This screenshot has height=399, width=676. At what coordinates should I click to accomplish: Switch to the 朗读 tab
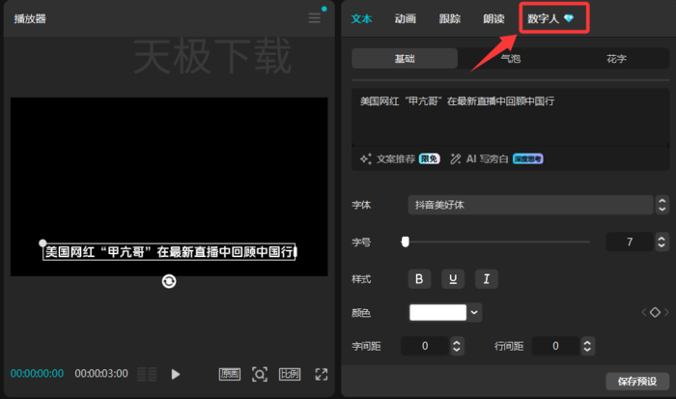(493, 18)
